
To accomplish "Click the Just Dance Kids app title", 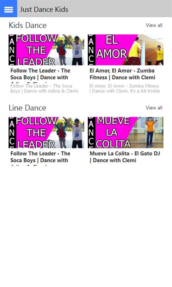I will tap(44, 9).
